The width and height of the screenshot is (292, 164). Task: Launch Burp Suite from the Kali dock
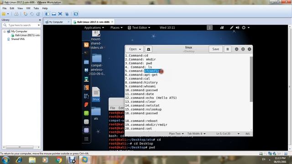[x=86, y=87]
